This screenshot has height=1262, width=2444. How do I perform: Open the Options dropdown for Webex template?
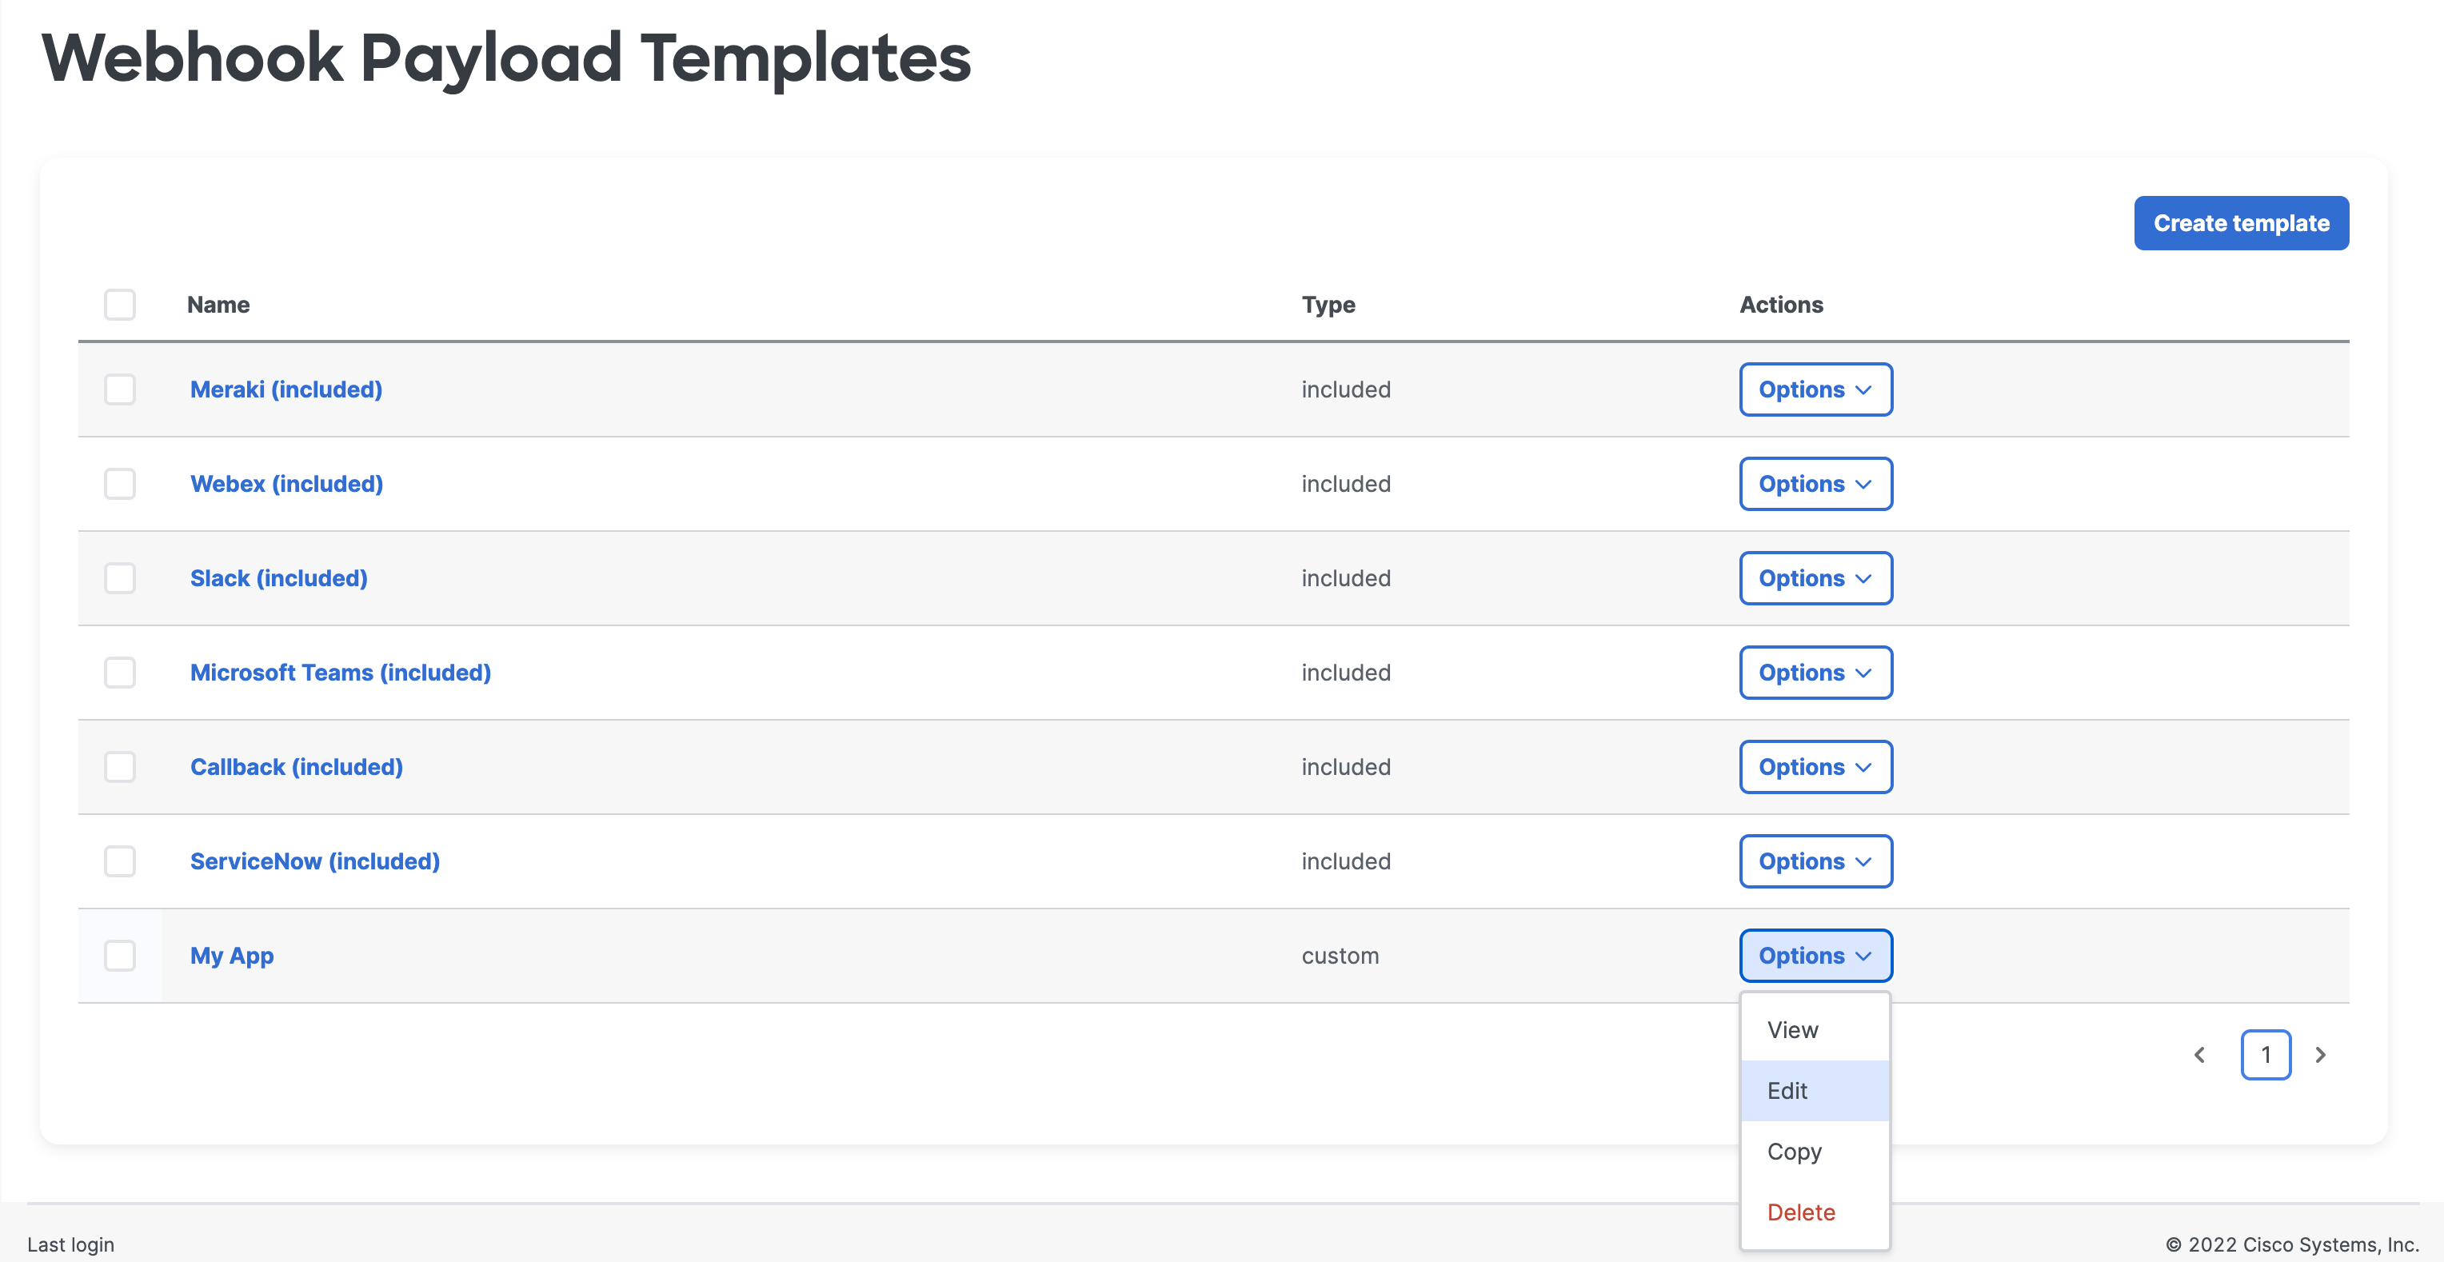coord(1815,483)
